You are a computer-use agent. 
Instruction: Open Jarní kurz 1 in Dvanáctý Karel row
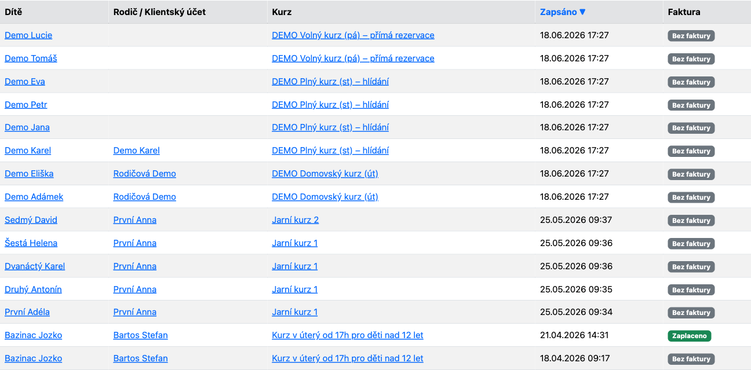(x=295, y=266)
